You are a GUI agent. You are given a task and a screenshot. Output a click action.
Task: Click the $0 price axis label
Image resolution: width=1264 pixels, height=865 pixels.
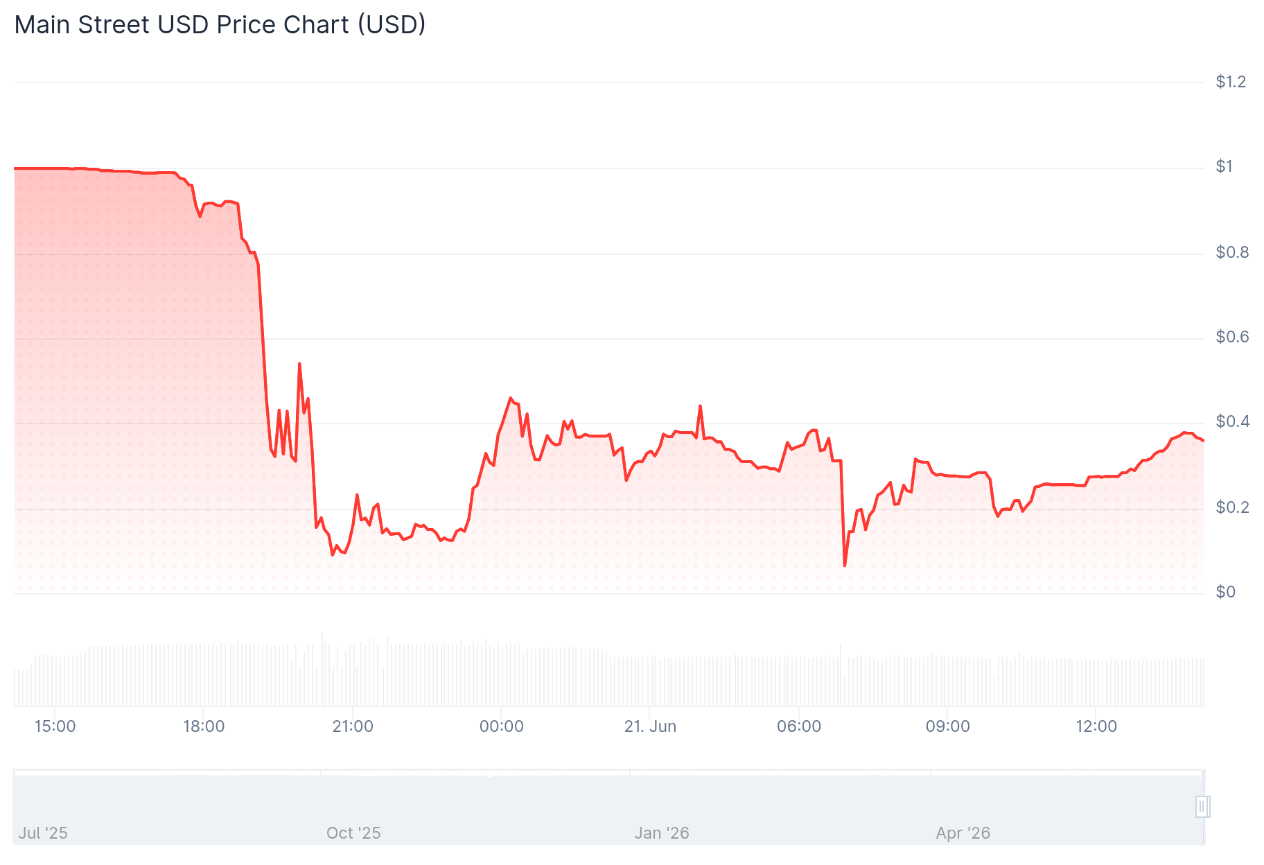pyautogui.click(x=1226, y=592)
